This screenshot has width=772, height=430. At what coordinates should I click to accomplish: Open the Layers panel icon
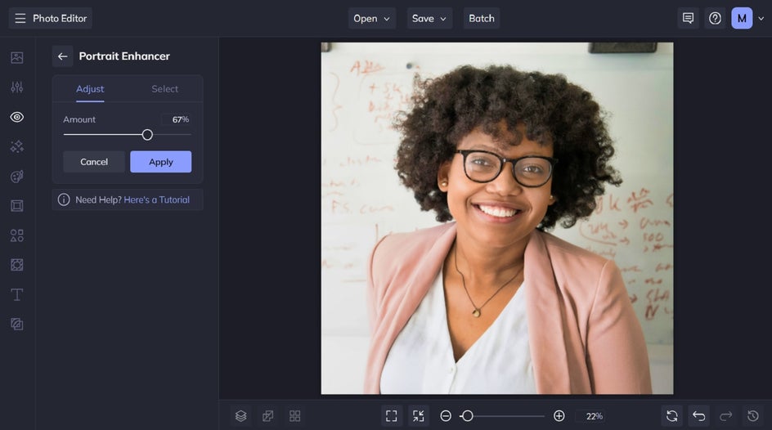pyautogui.click(x=240, y=416)
